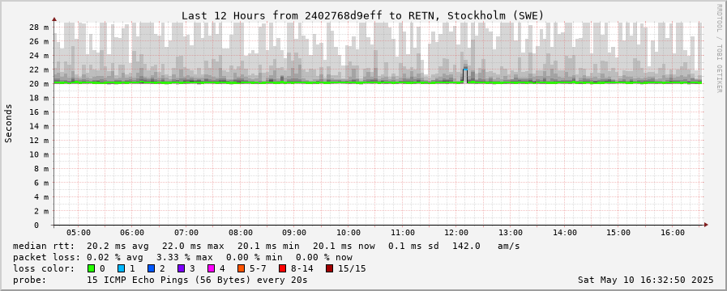The width and height of the screenshot is (727, 291).
Task: Click the 28 m y-axis label
Action: tap(39, 27)
